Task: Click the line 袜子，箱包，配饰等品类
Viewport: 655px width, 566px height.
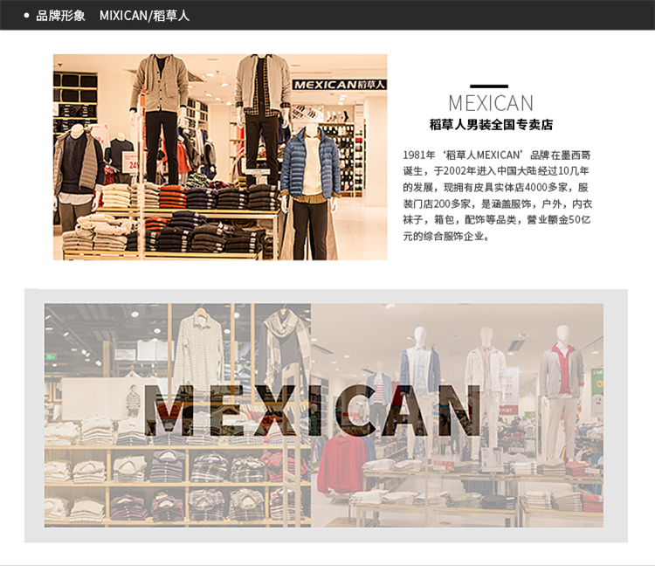Action: click(x=497, y=220)
